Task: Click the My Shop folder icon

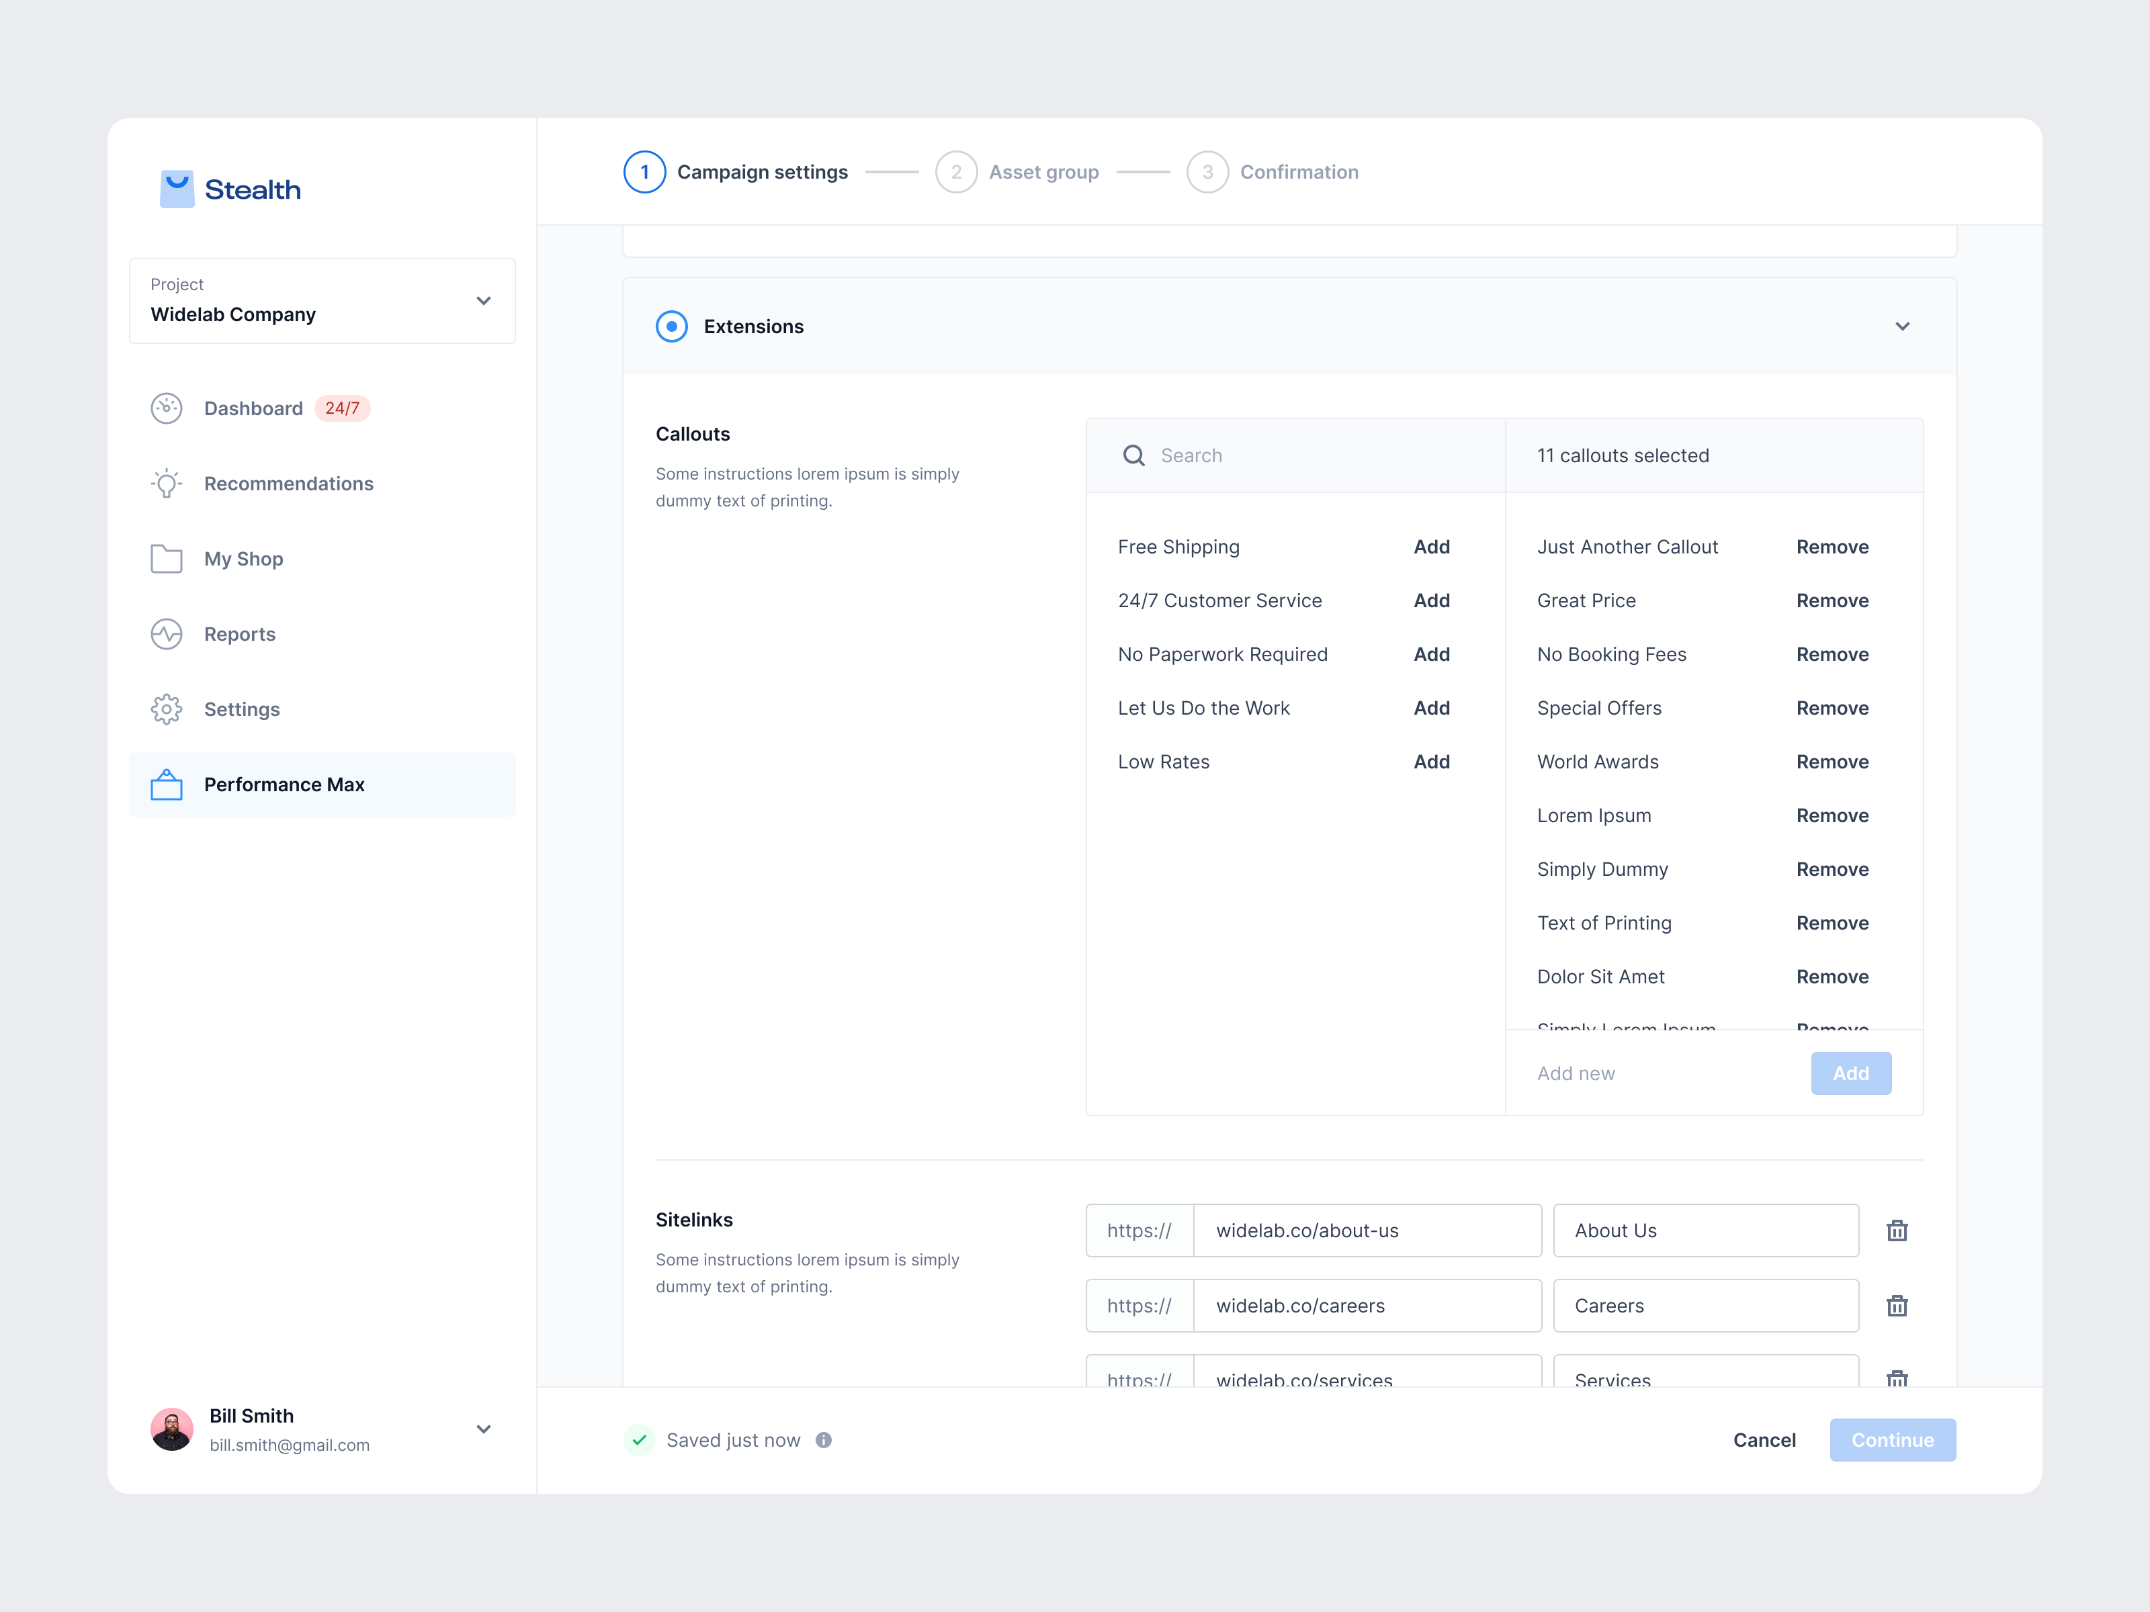Action: coord(166,559)
